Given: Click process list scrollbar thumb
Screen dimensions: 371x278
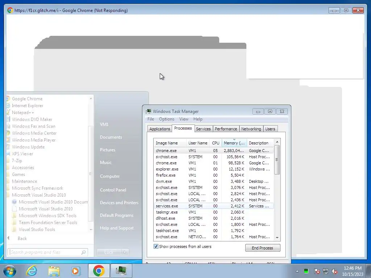Looking at the screenshot, I should point(277,160).
